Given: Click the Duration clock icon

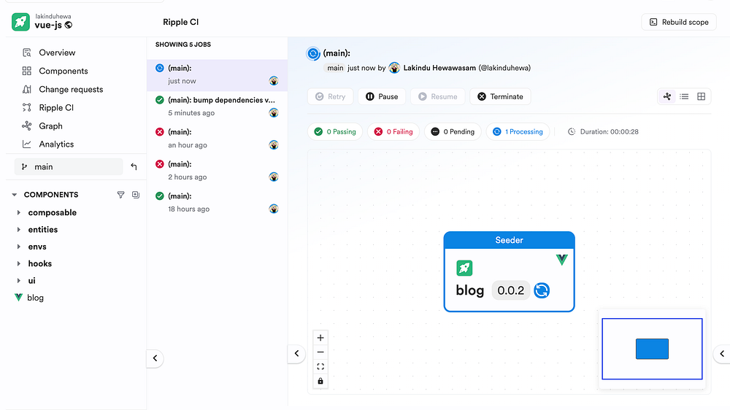Looking at the screenshot, I should (x=572, y=132).
